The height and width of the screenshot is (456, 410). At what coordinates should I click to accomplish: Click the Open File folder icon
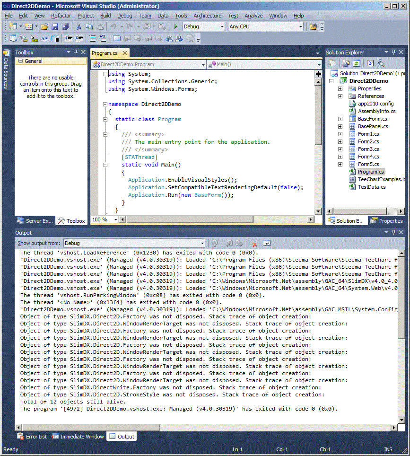click(44, 27)
